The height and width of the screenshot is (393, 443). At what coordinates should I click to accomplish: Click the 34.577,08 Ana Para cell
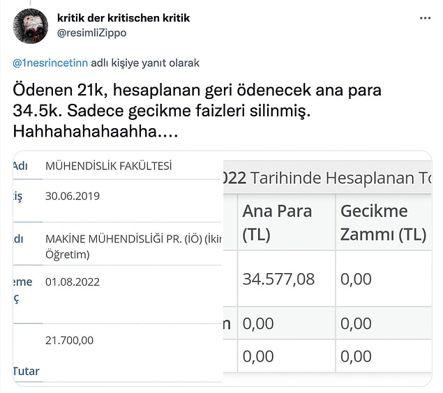pyautogui.click(x=278, y=279)
